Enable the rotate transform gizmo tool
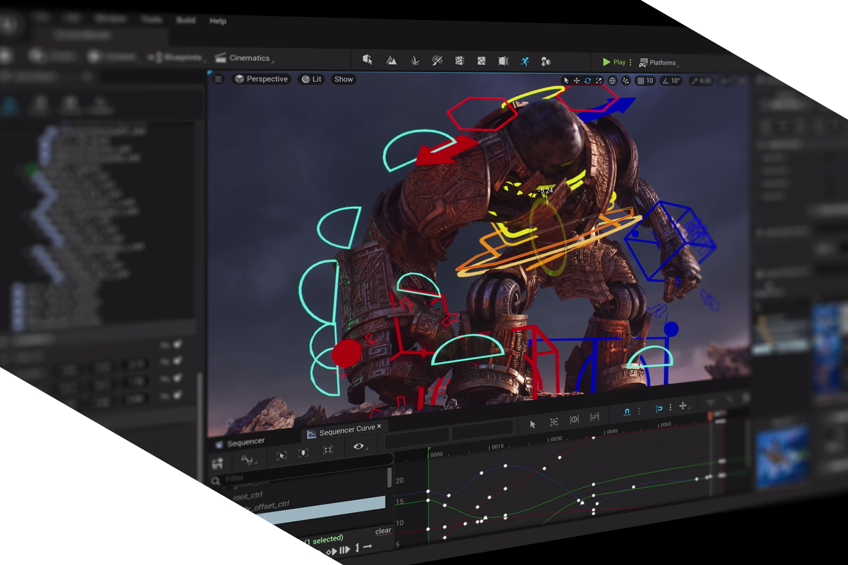 point(587,80)
